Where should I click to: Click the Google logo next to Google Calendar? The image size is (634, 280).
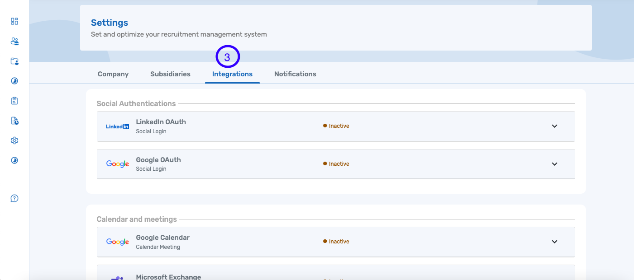pyautogui.click(x=117, y=242)
